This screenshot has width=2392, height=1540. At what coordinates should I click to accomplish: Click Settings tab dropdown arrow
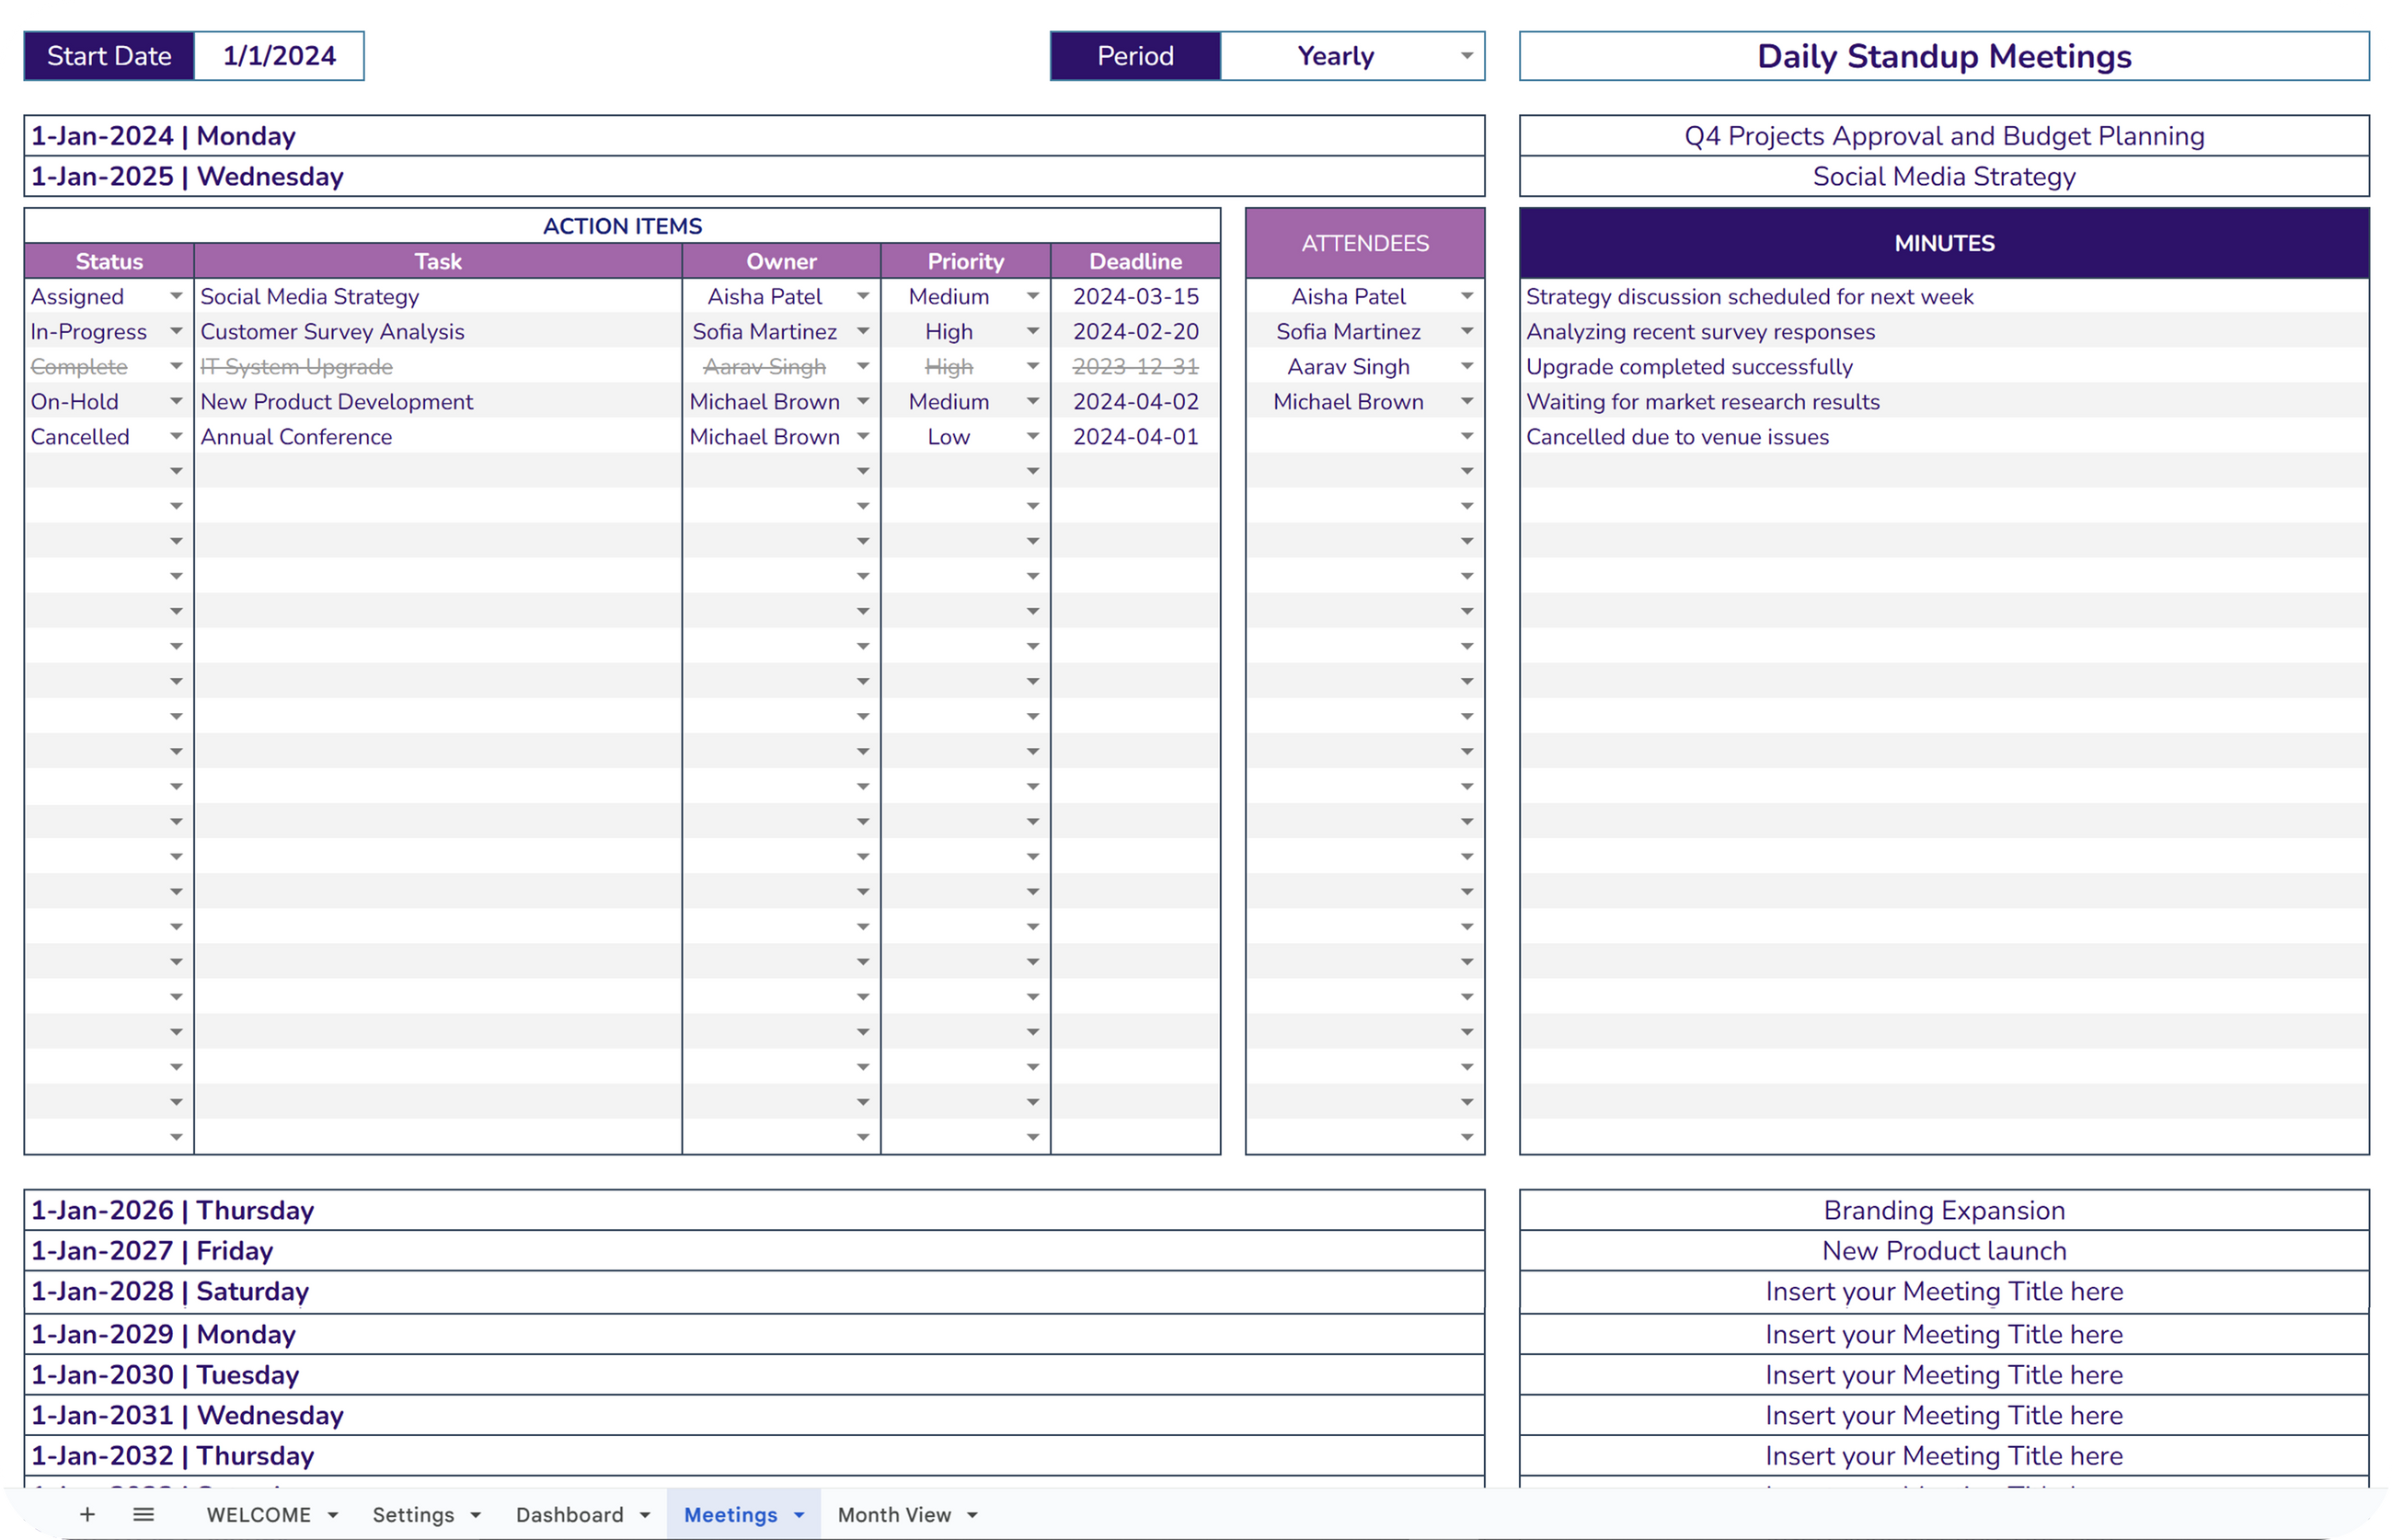pyautogui.click(x=476, y=1515)
